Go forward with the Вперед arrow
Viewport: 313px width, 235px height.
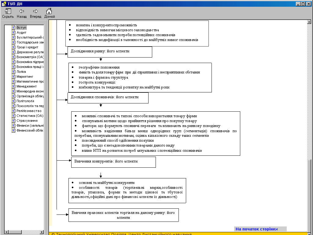click(35, 11)
